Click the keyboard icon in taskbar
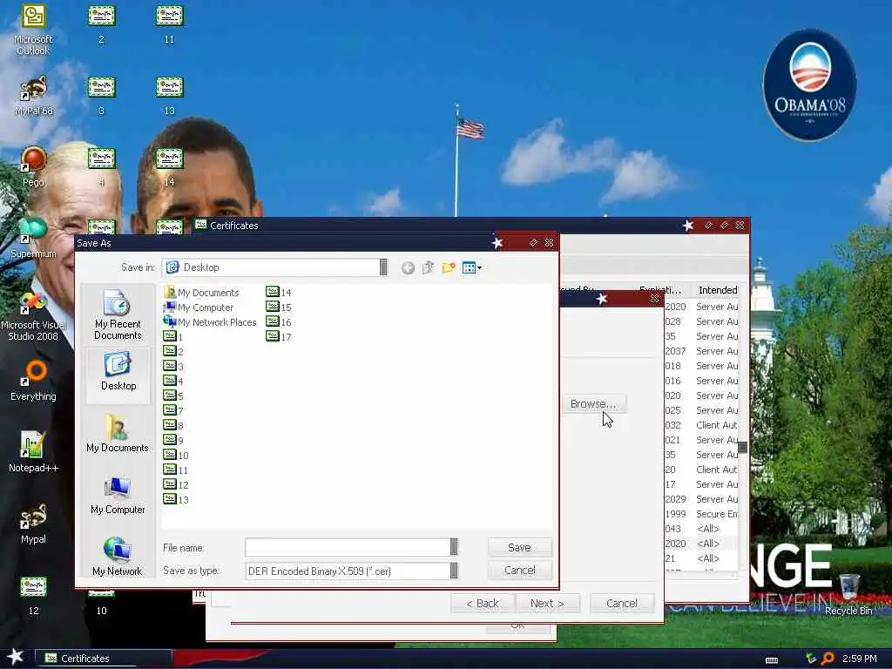 coord(772,660)
